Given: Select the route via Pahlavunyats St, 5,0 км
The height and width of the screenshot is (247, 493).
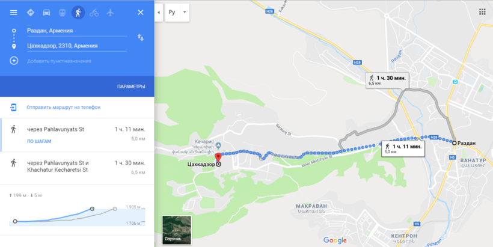Looking at the screenshot, I should 77,135.
